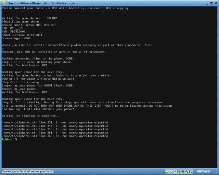Click the 'MID: PB9920000' line
The image size is (219, 175).
(14, 31)
